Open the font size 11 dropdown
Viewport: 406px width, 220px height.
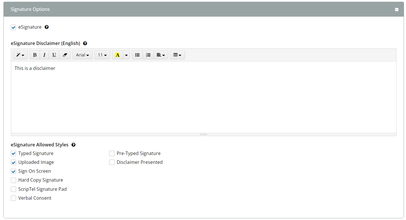click(102, 55)
